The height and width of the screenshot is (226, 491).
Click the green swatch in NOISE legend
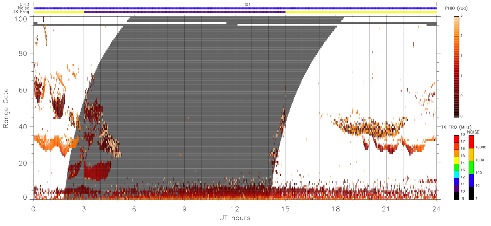coord(471,167)
